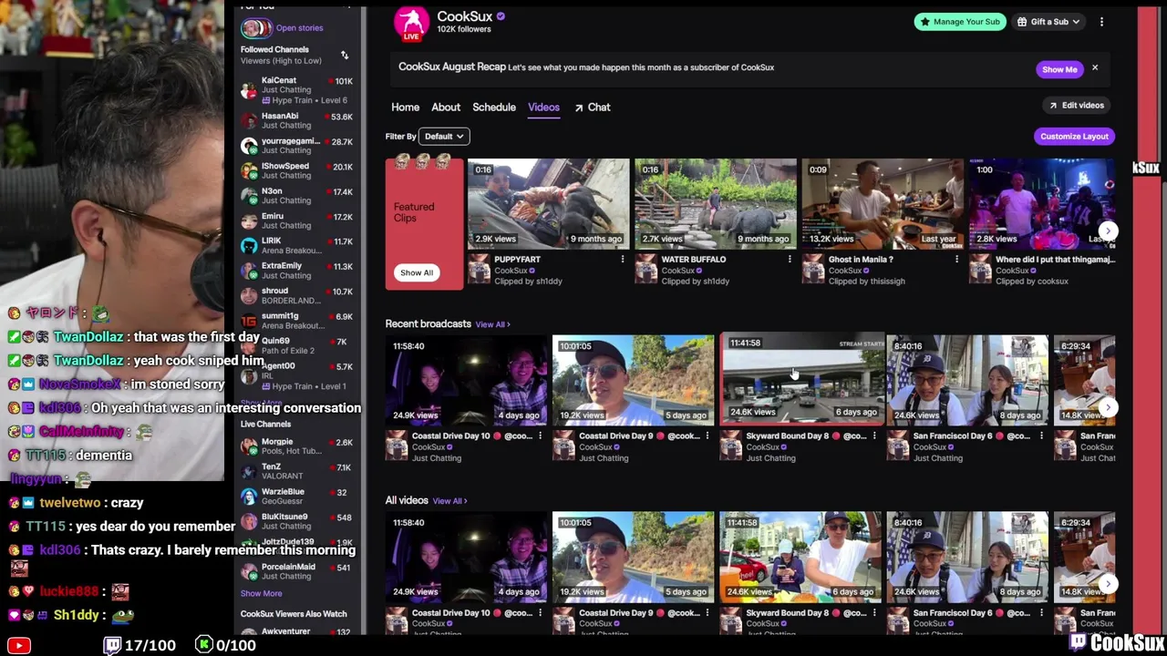
Task: Click Open stories link
Action: click(x=299, y=28)
